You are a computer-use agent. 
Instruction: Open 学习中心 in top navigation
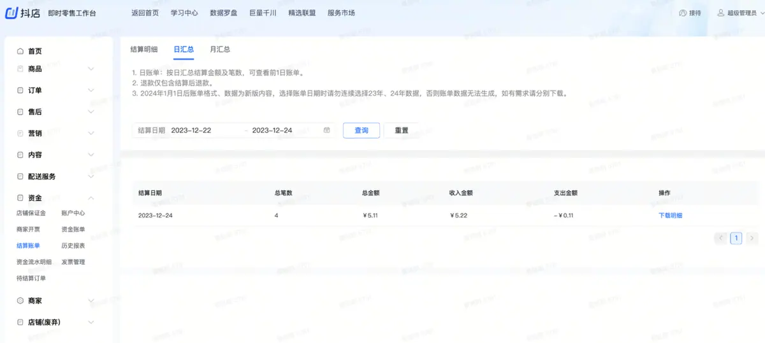point(184,13)
